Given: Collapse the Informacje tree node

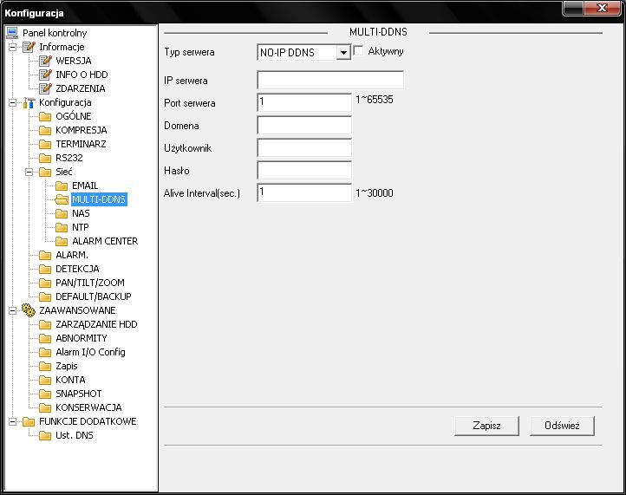Looking at the screenshot, I should [13, 47].
